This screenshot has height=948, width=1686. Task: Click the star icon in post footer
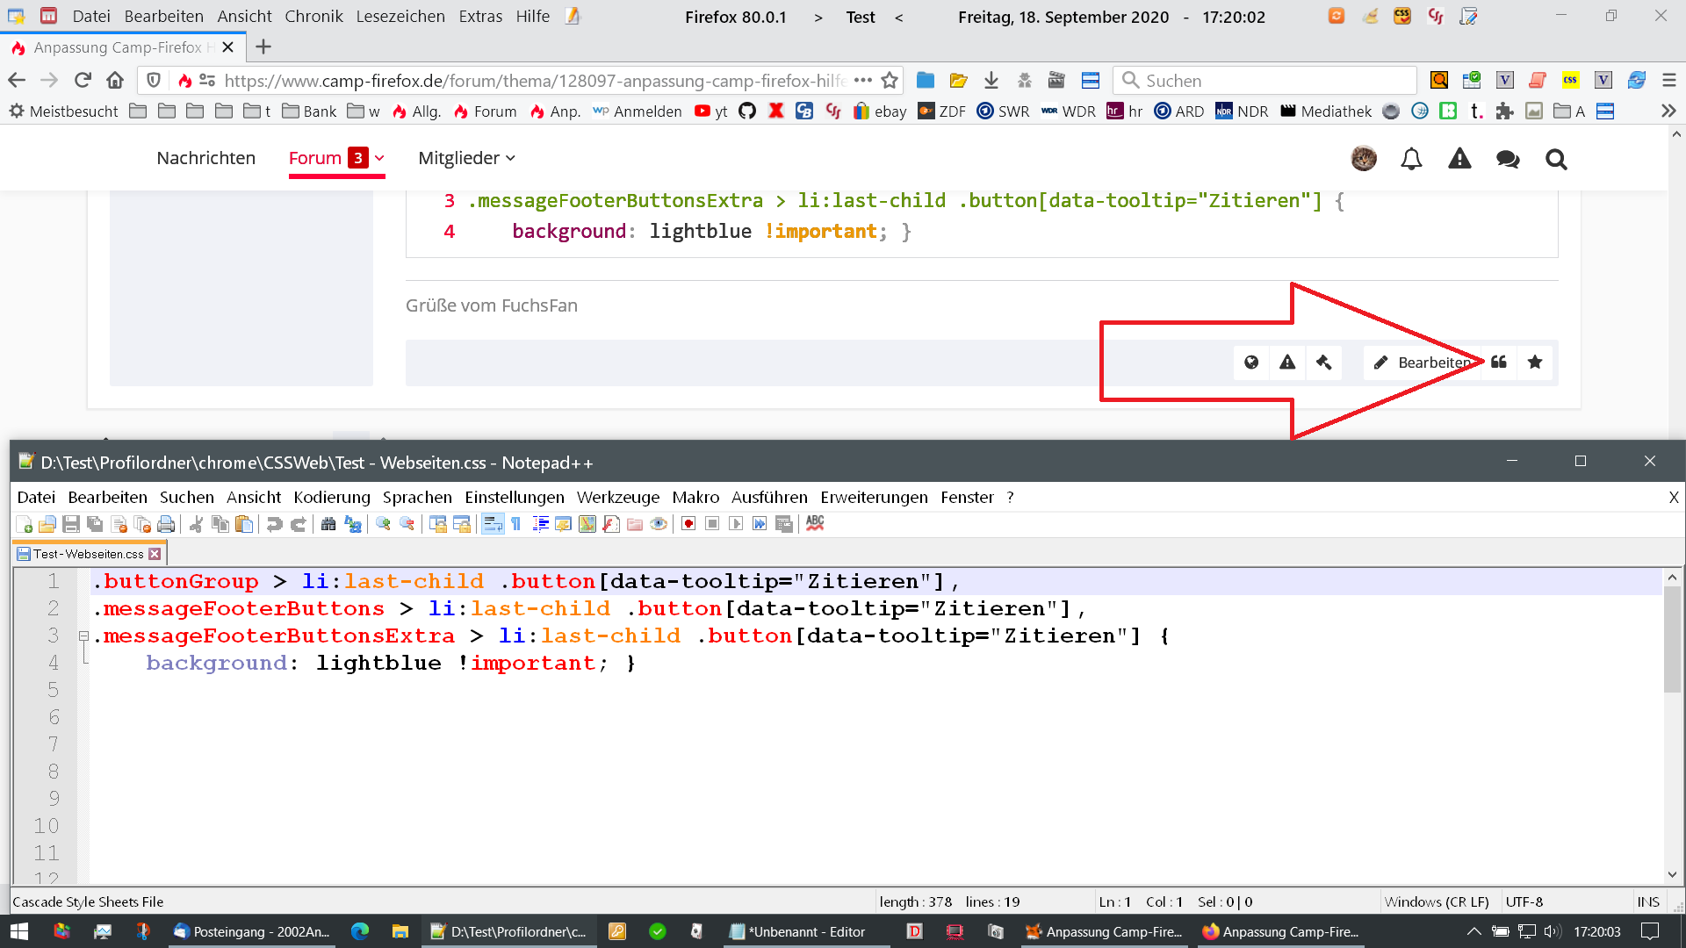click(1535, 363)
